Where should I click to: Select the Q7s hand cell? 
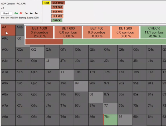coord(110,53)
